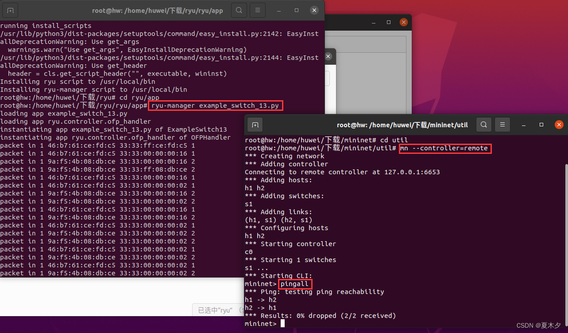This screenshot has height=333, width=568.
Task: Open hamburger menu of mininet/util terminal
Action: [502, 125]
